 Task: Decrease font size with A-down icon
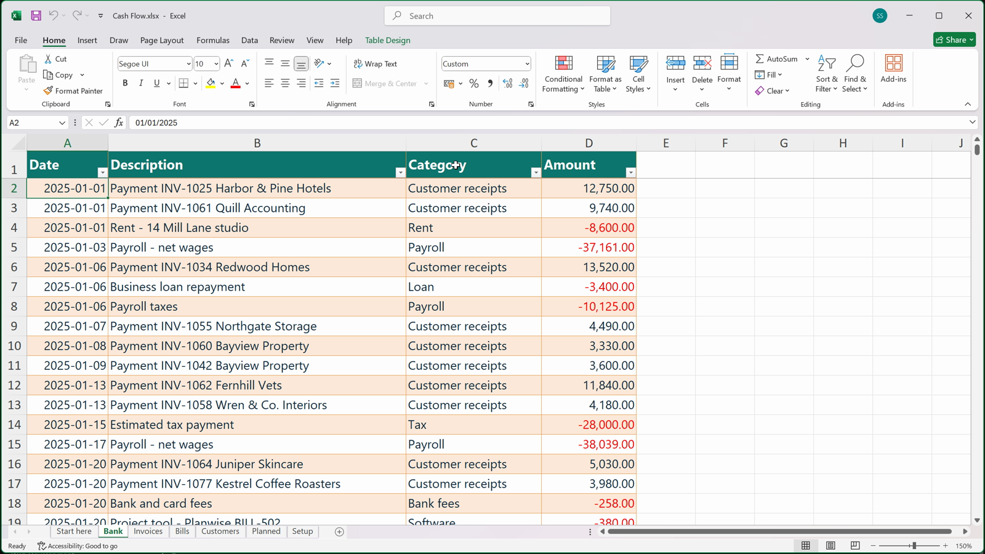click(244, 63)
